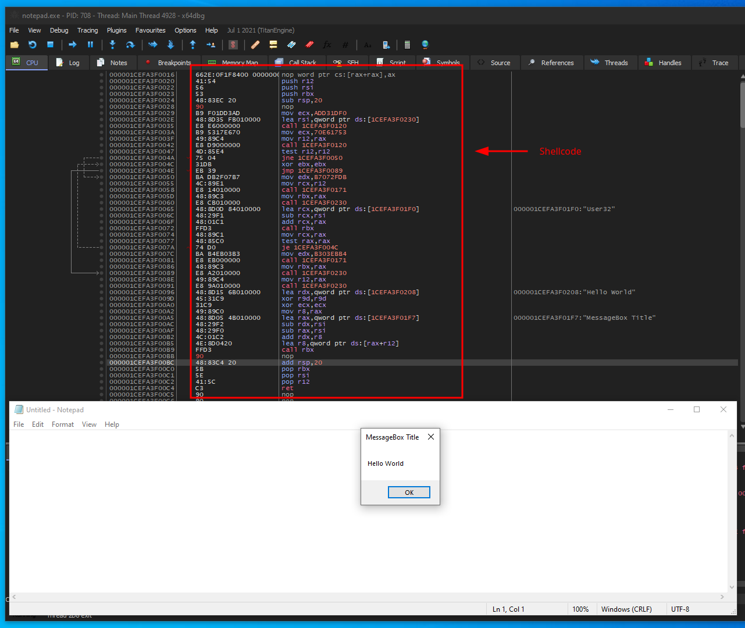Click the open file folder icon
The height and width of the screenshot is (628, 745).
tap(15, 45)
